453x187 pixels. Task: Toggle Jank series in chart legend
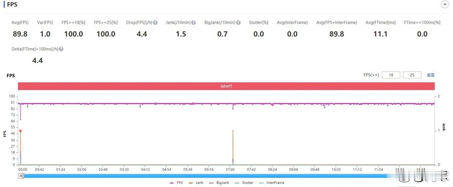pyautogui.click(x=196, y=183)
